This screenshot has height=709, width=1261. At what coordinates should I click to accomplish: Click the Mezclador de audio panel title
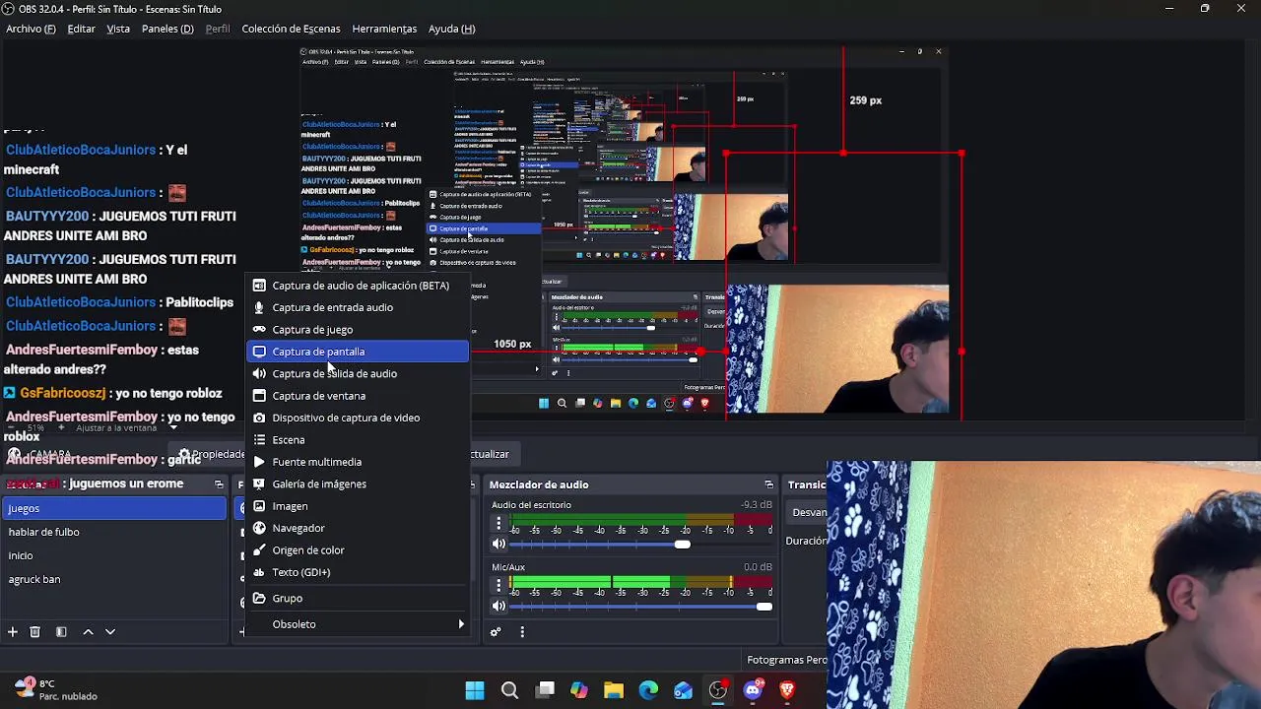[x=539, y=484]
